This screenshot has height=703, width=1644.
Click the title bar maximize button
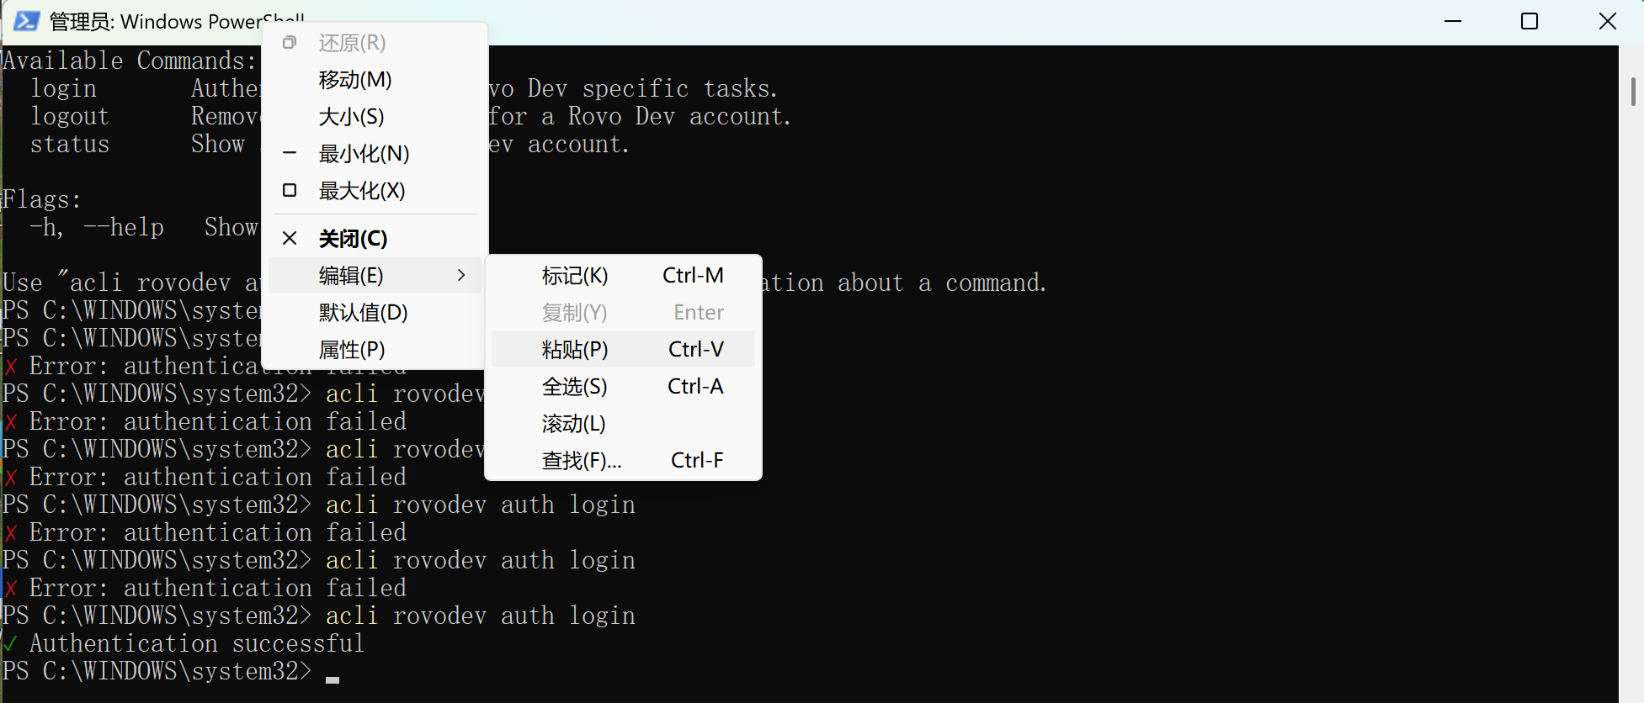(x=1530, y=21)
